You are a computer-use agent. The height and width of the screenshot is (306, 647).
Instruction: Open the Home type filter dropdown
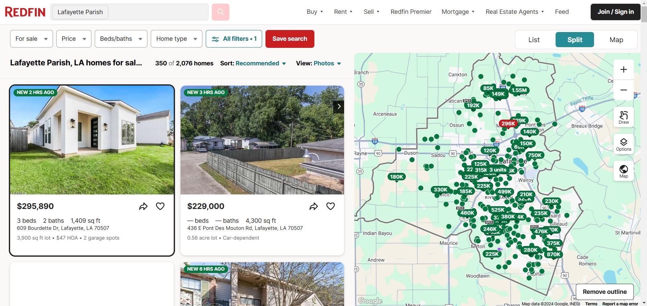pos(176,39)
